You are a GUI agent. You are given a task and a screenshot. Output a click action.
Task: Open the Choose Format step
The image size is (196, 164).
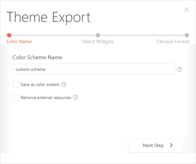pyautogui.click(x=173, y=42)
